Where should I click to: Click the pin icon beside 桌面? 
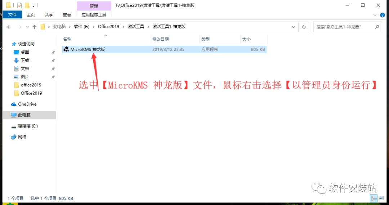pyautogui.click(x=53, y=52)
